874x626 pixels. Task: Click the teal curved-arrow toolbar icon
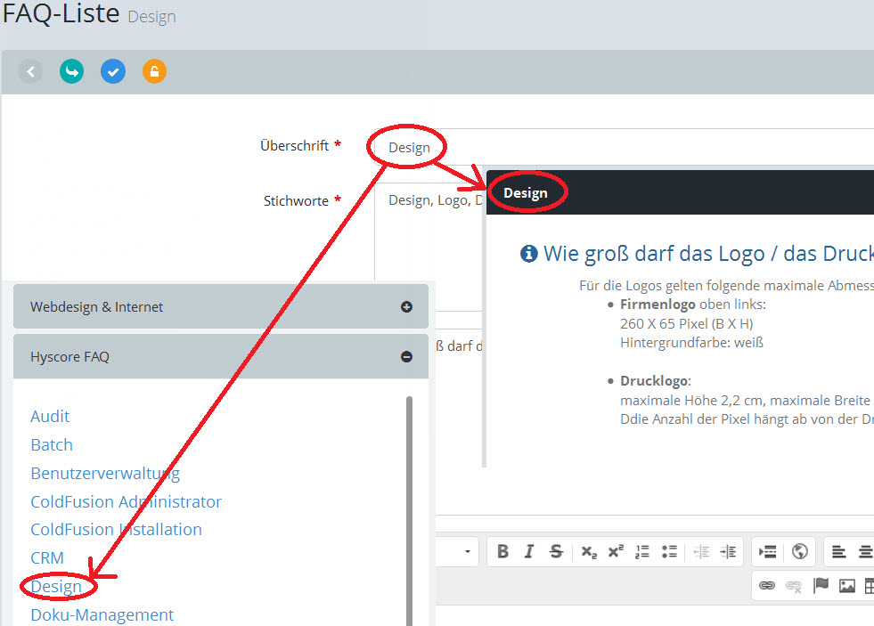(71, 72)
